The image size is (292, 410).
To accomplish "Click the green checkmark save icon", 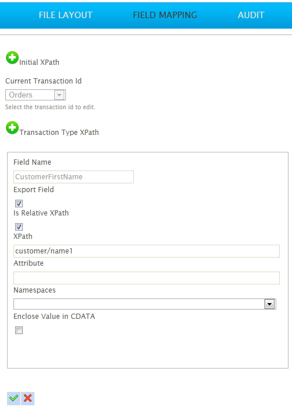I will coord(13,398).
